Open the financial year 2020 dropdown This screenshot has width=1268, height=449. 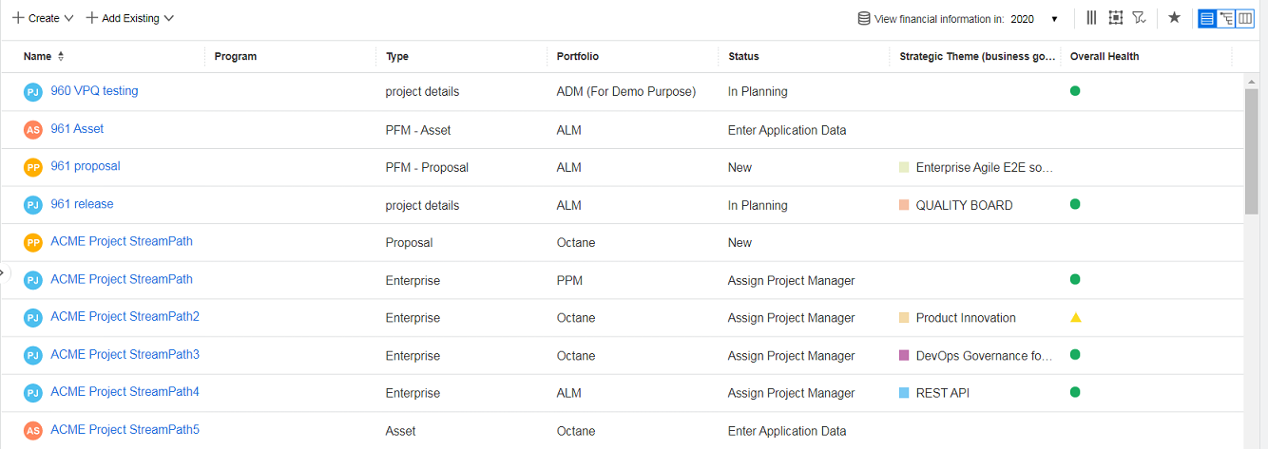click(1034, 19)
